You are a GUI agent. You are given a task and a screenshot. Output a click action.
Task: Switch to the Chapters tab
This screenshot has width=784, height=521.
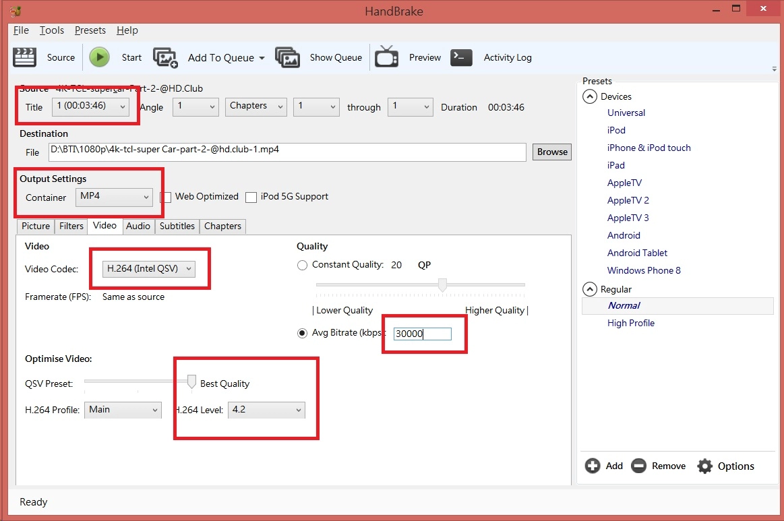(222, 226)
